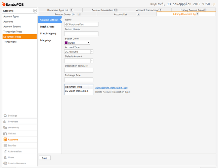Open the General Settings section
The height and width of the screenshot is (168, 218).
click(x=49, y=20)
